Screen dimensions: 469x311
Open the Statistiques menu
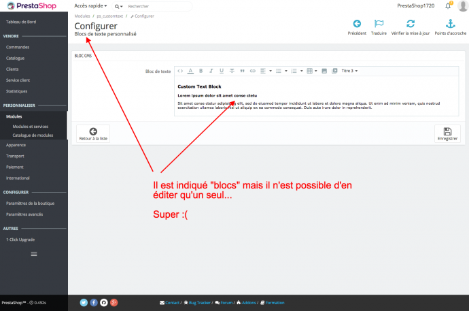(17, 91)
